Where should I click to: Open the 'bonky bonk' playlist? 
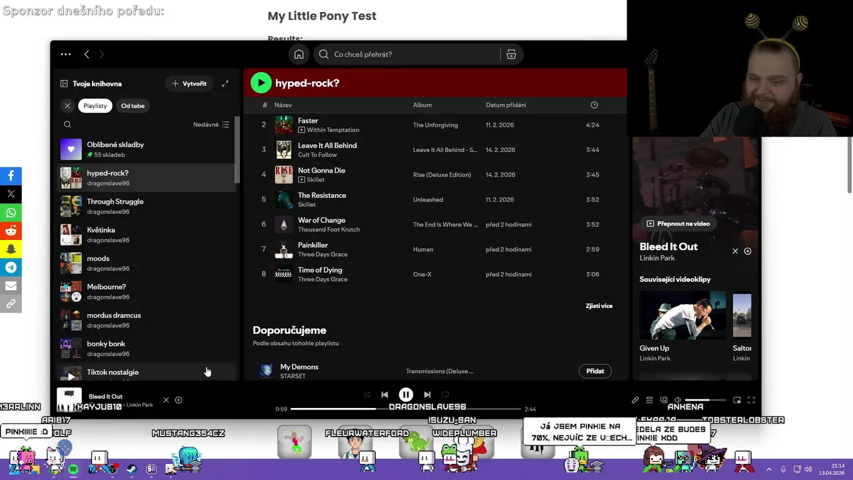tap(147, 349)
